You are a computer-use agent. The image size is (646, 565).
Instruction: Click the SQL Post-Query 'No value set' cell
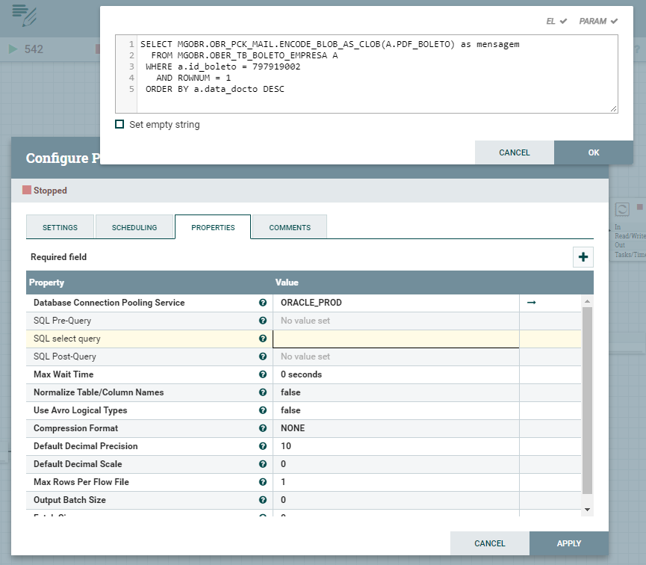tap(396, 356)
